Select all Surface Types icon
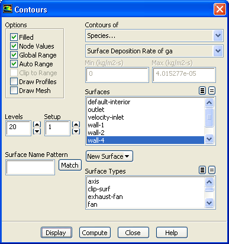This screenshot has height=244, width=229. click(x=202, y=170)
